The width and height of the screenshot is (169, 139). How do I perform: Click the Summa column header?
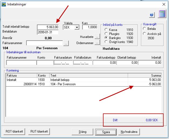point(145,76)
